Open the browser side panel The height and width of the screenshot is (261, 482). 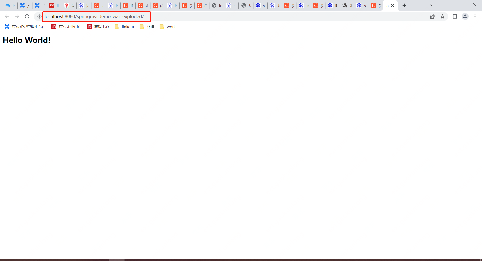455,16
